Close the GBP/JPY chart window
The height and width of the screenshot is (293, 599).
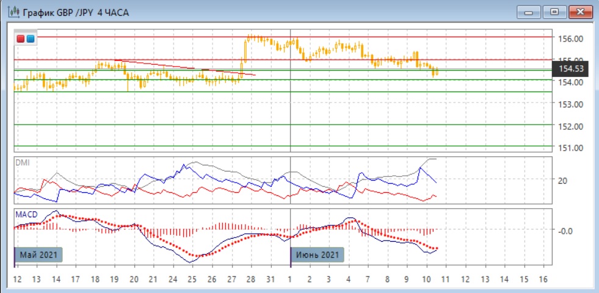point(580,12)
